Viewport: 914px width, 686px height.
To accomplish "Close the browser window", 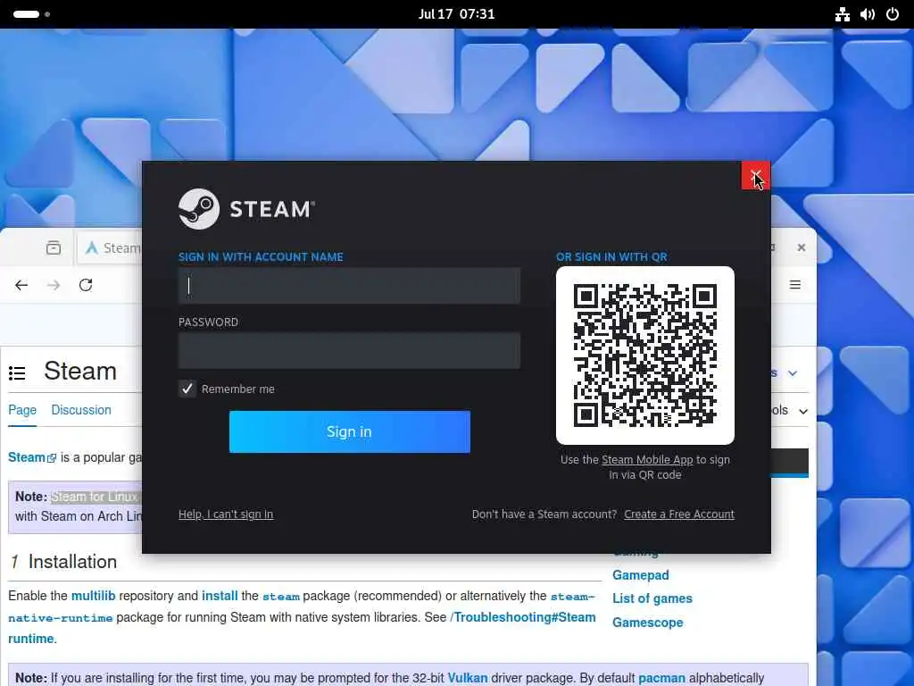I will click(802, 248).
